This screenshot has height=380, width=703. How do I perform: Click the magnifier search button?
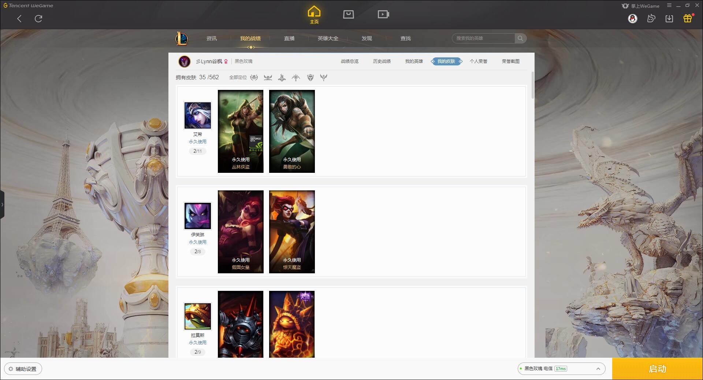pos(520,38)
